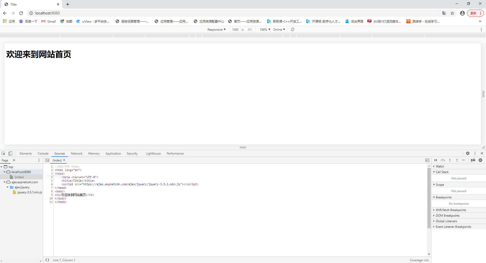Switch to the Memory tab
Screen dimensions: 486x263
point(94,154)
